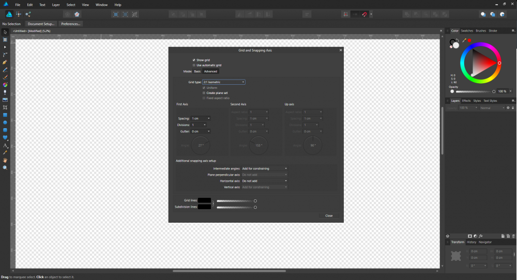The height and width of the screenshot is (280, 517).
Task: Choose the Zoom magnifier tool
Action: coord(5,167)
